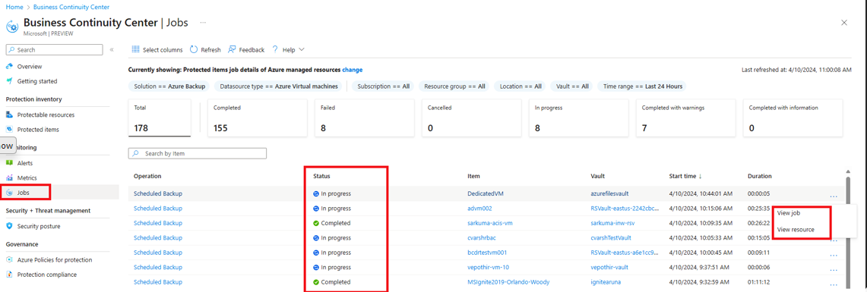Click the change link in description
Image resolution: width=867 pixels, height=292 pixels.
pyautogui.click(x=353, y=70)
